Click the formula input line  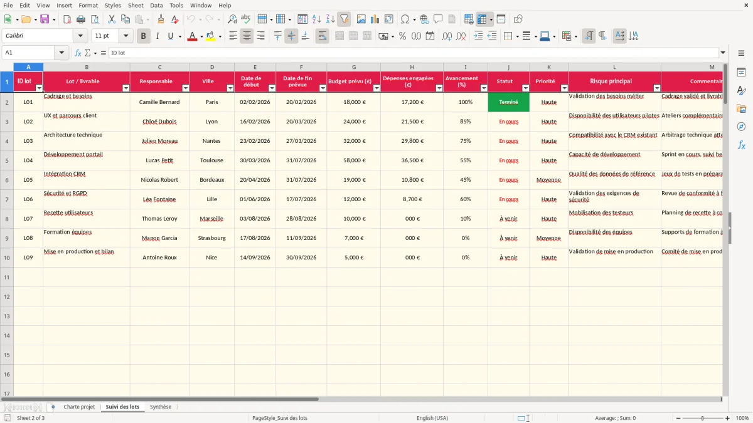point(414,53)
